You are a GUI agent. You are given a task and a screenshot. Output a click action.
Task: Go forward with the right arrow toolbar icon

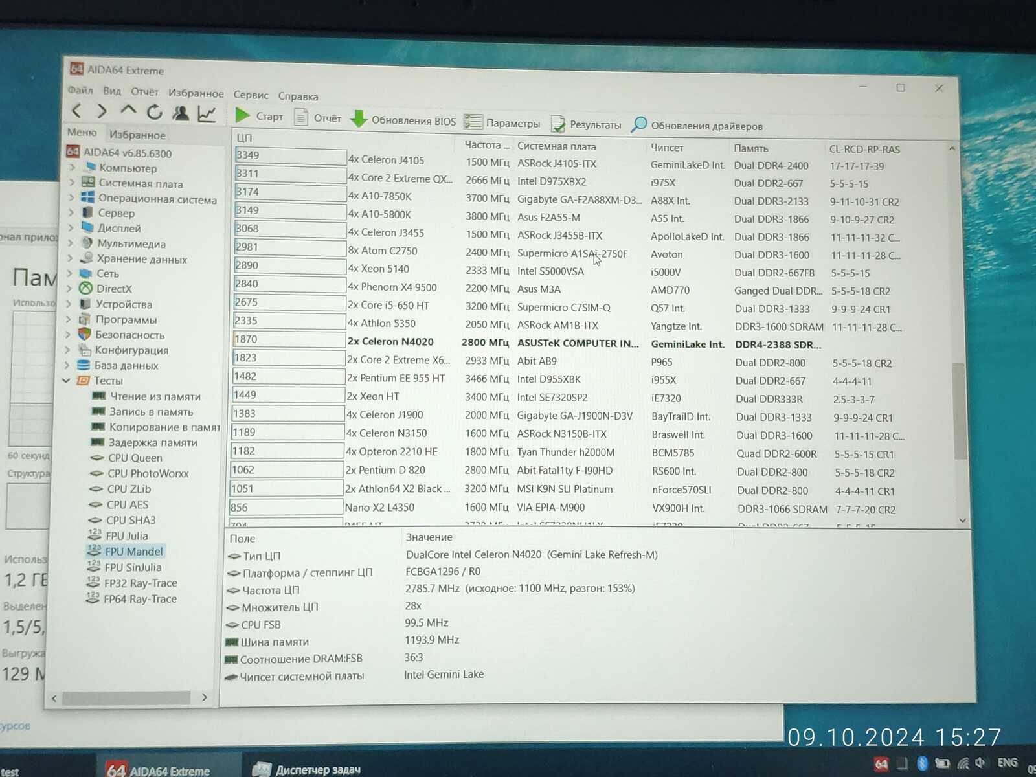102,111
